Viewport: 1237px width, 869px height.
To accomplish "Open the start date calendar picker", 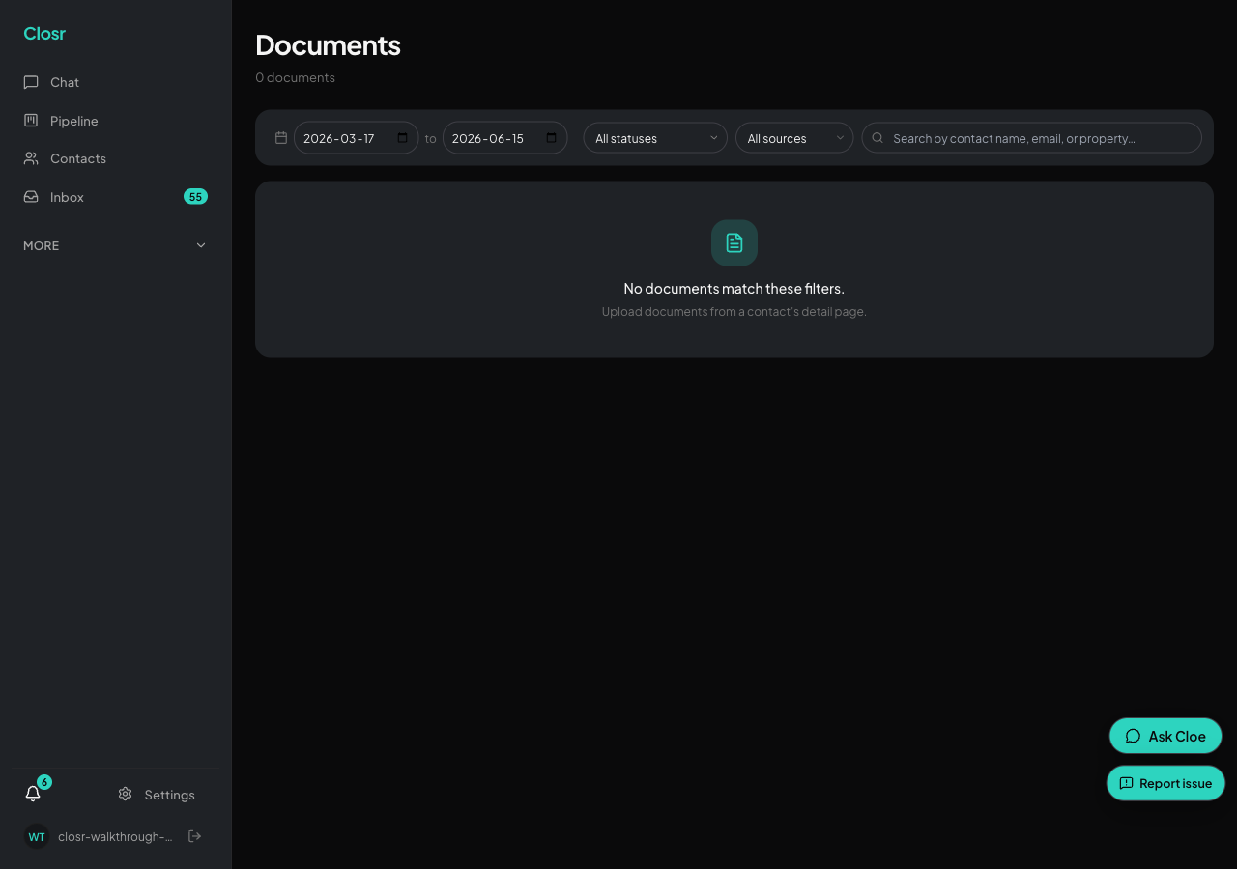I will coord(403,138).
